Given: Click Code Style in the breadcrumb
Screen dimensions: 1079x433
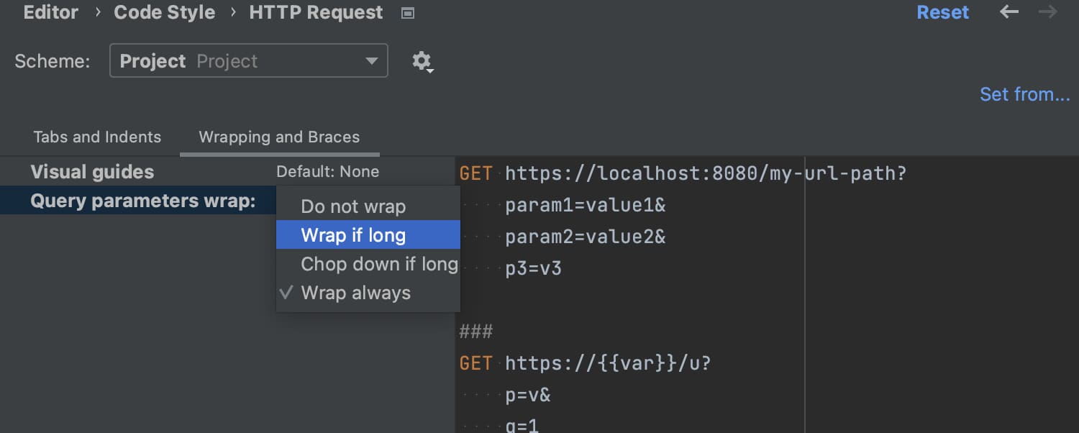Looking at the screenshot, I should point(164,12).
